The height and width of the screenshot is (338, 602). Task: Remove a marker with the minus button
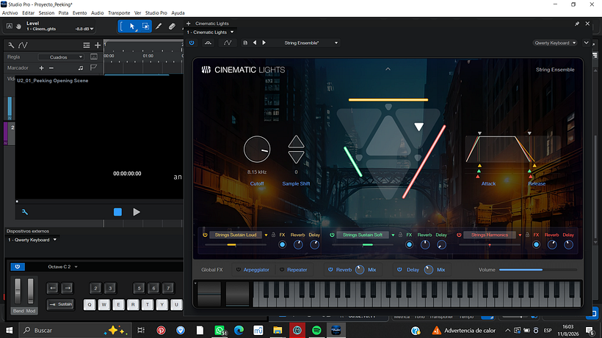pos(51,68)
